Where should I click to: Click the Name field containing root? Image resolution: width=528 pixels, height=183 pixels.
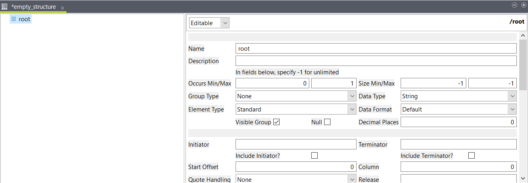point(376,49)
